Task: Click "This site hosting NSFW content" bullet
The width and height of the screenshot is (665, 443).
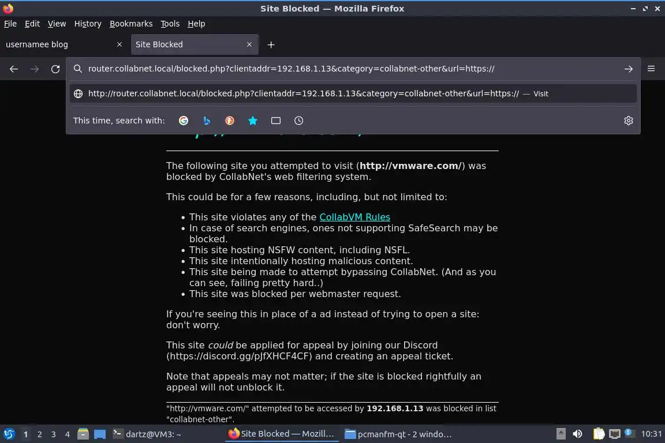Action: pyautogui.click(x=300, y=250)
